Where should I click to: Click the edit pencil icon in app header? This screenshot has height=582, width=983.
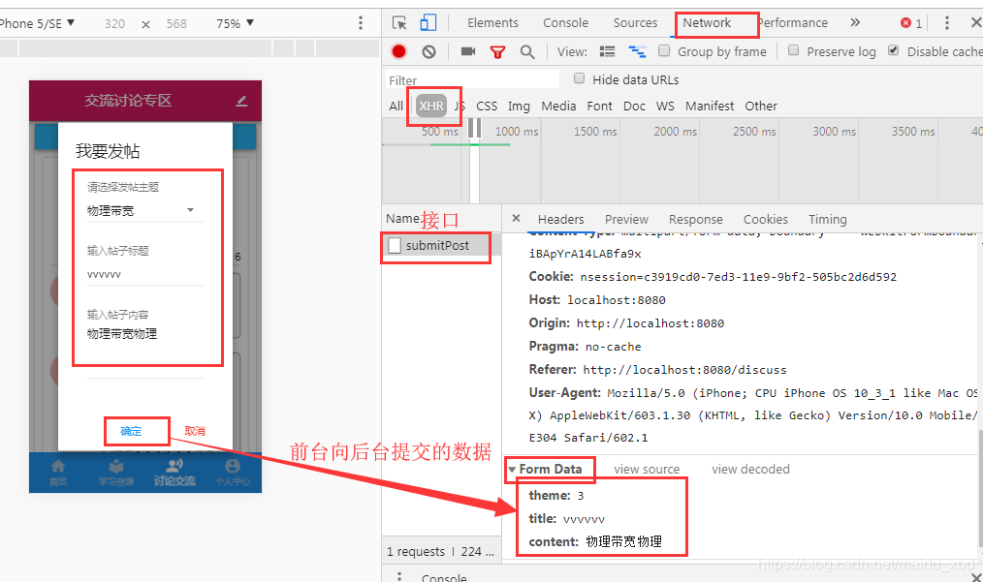pos(241,101)
